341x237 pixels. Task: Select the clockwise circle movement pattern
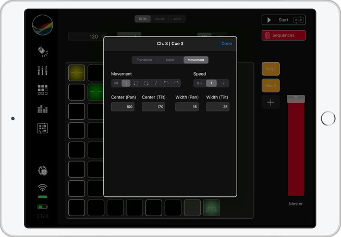point(146,83)
